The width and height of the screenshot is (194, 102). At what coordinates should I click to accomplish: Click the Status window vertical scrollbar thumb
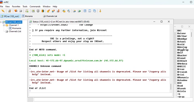(171, 86)
